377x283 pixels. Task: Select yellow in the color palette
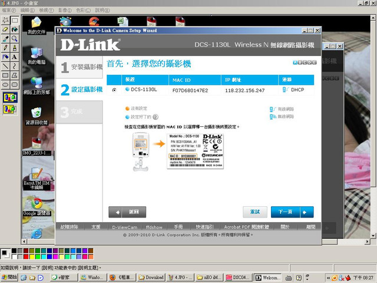pyautogui.click(x=32, y=257)
